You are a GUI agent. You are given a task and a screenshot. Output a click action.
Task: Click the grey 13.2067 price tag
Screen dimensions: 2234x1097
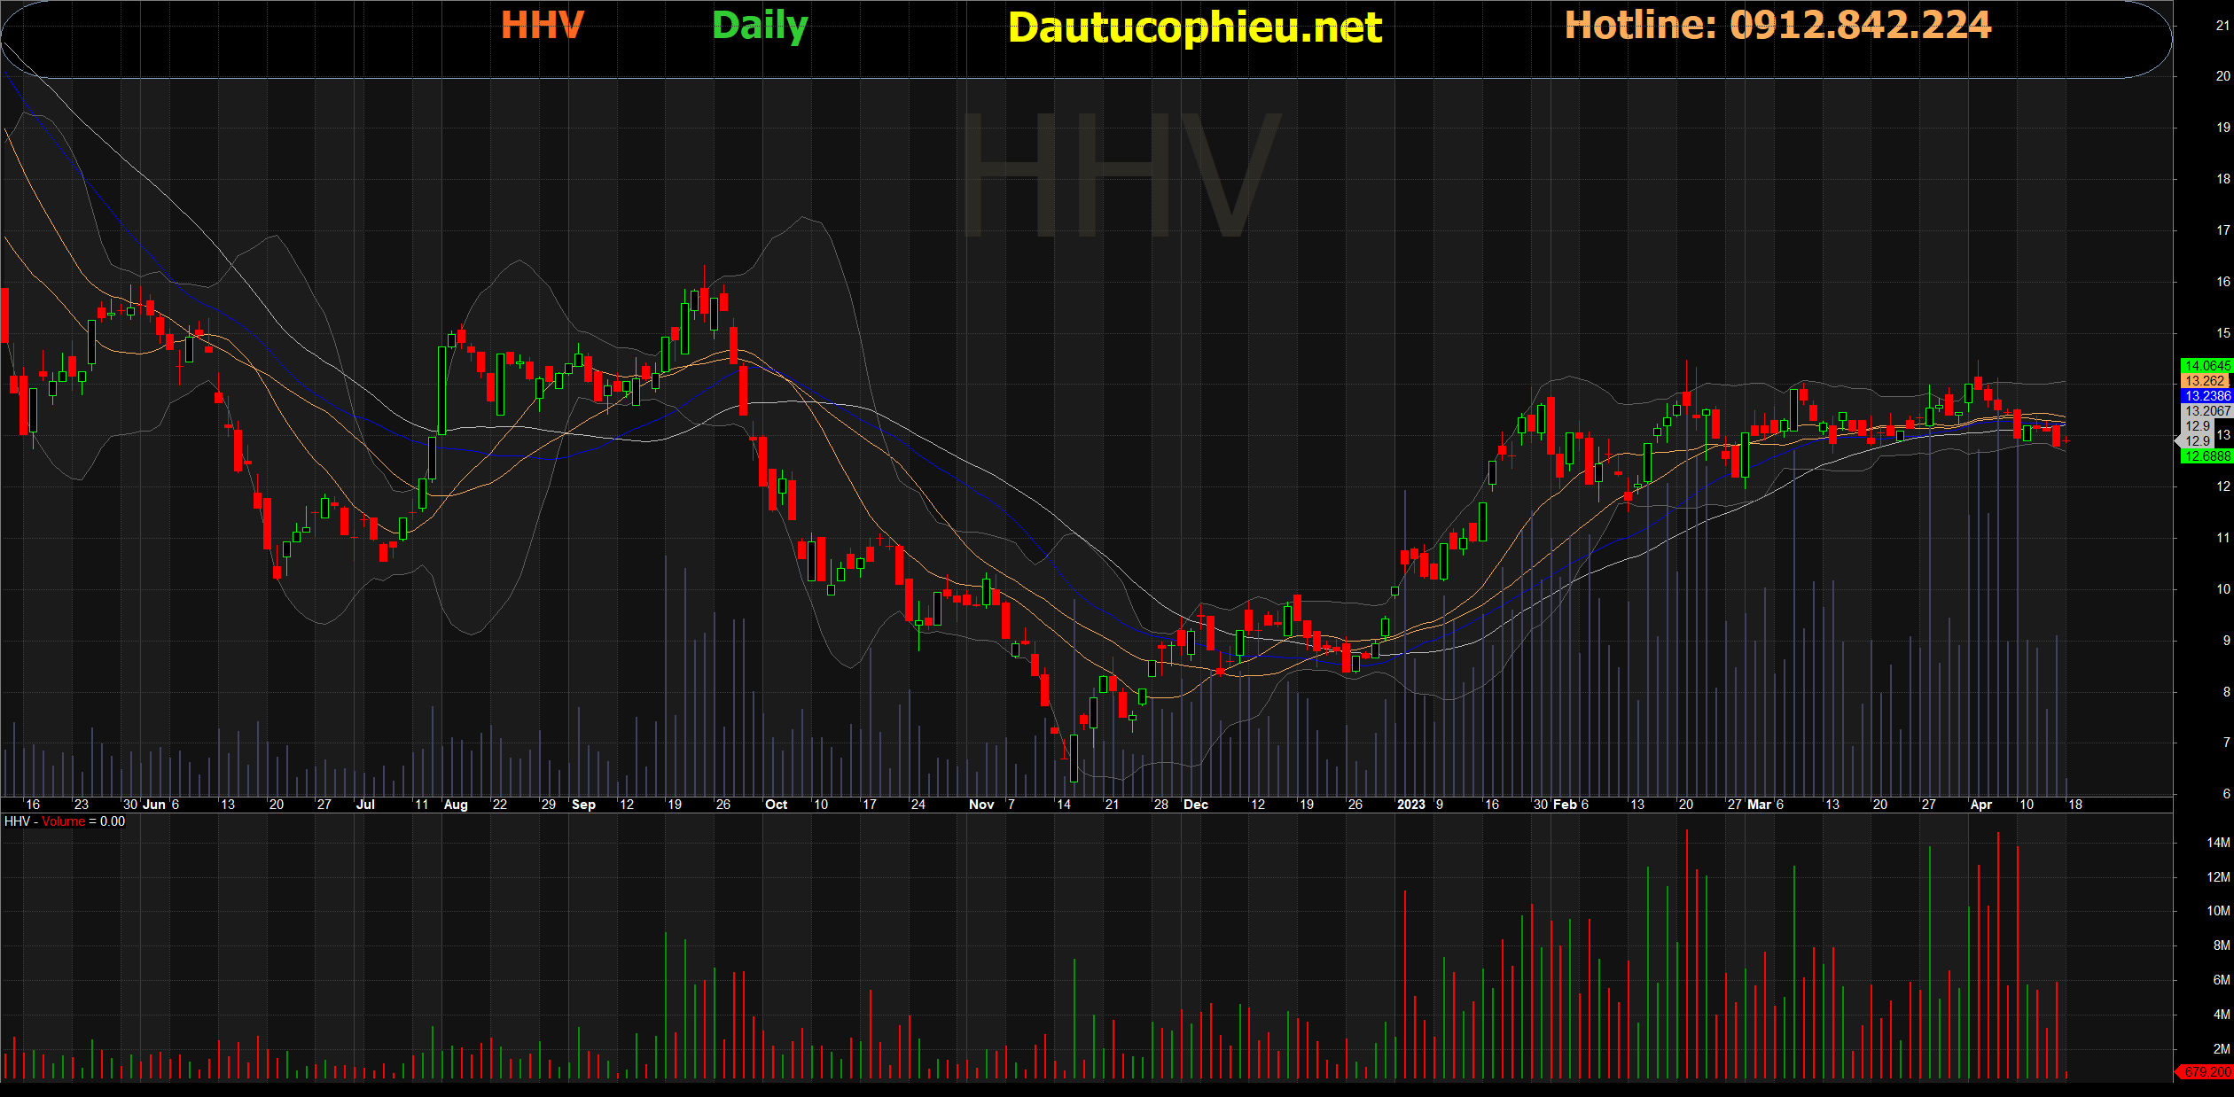[x=2207, y=411]
